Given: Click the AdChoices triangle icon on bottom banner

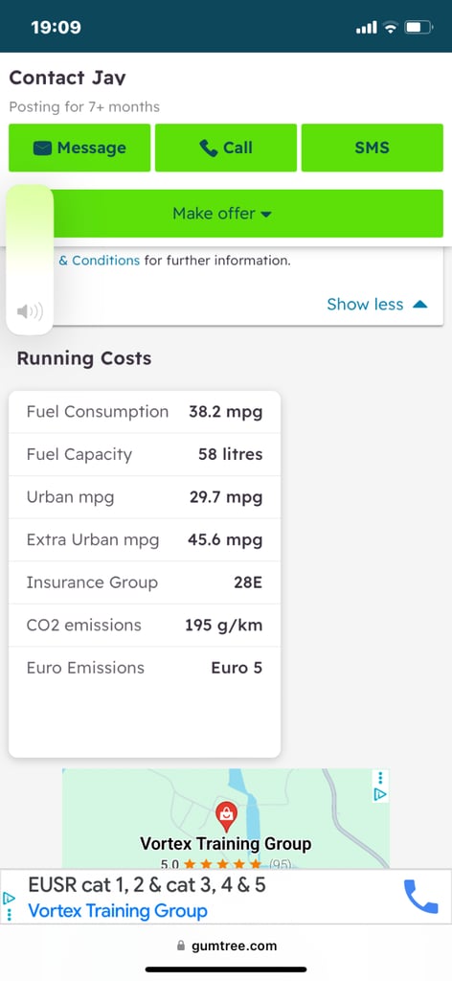Looking at the screenshot, I should [9, 899].
